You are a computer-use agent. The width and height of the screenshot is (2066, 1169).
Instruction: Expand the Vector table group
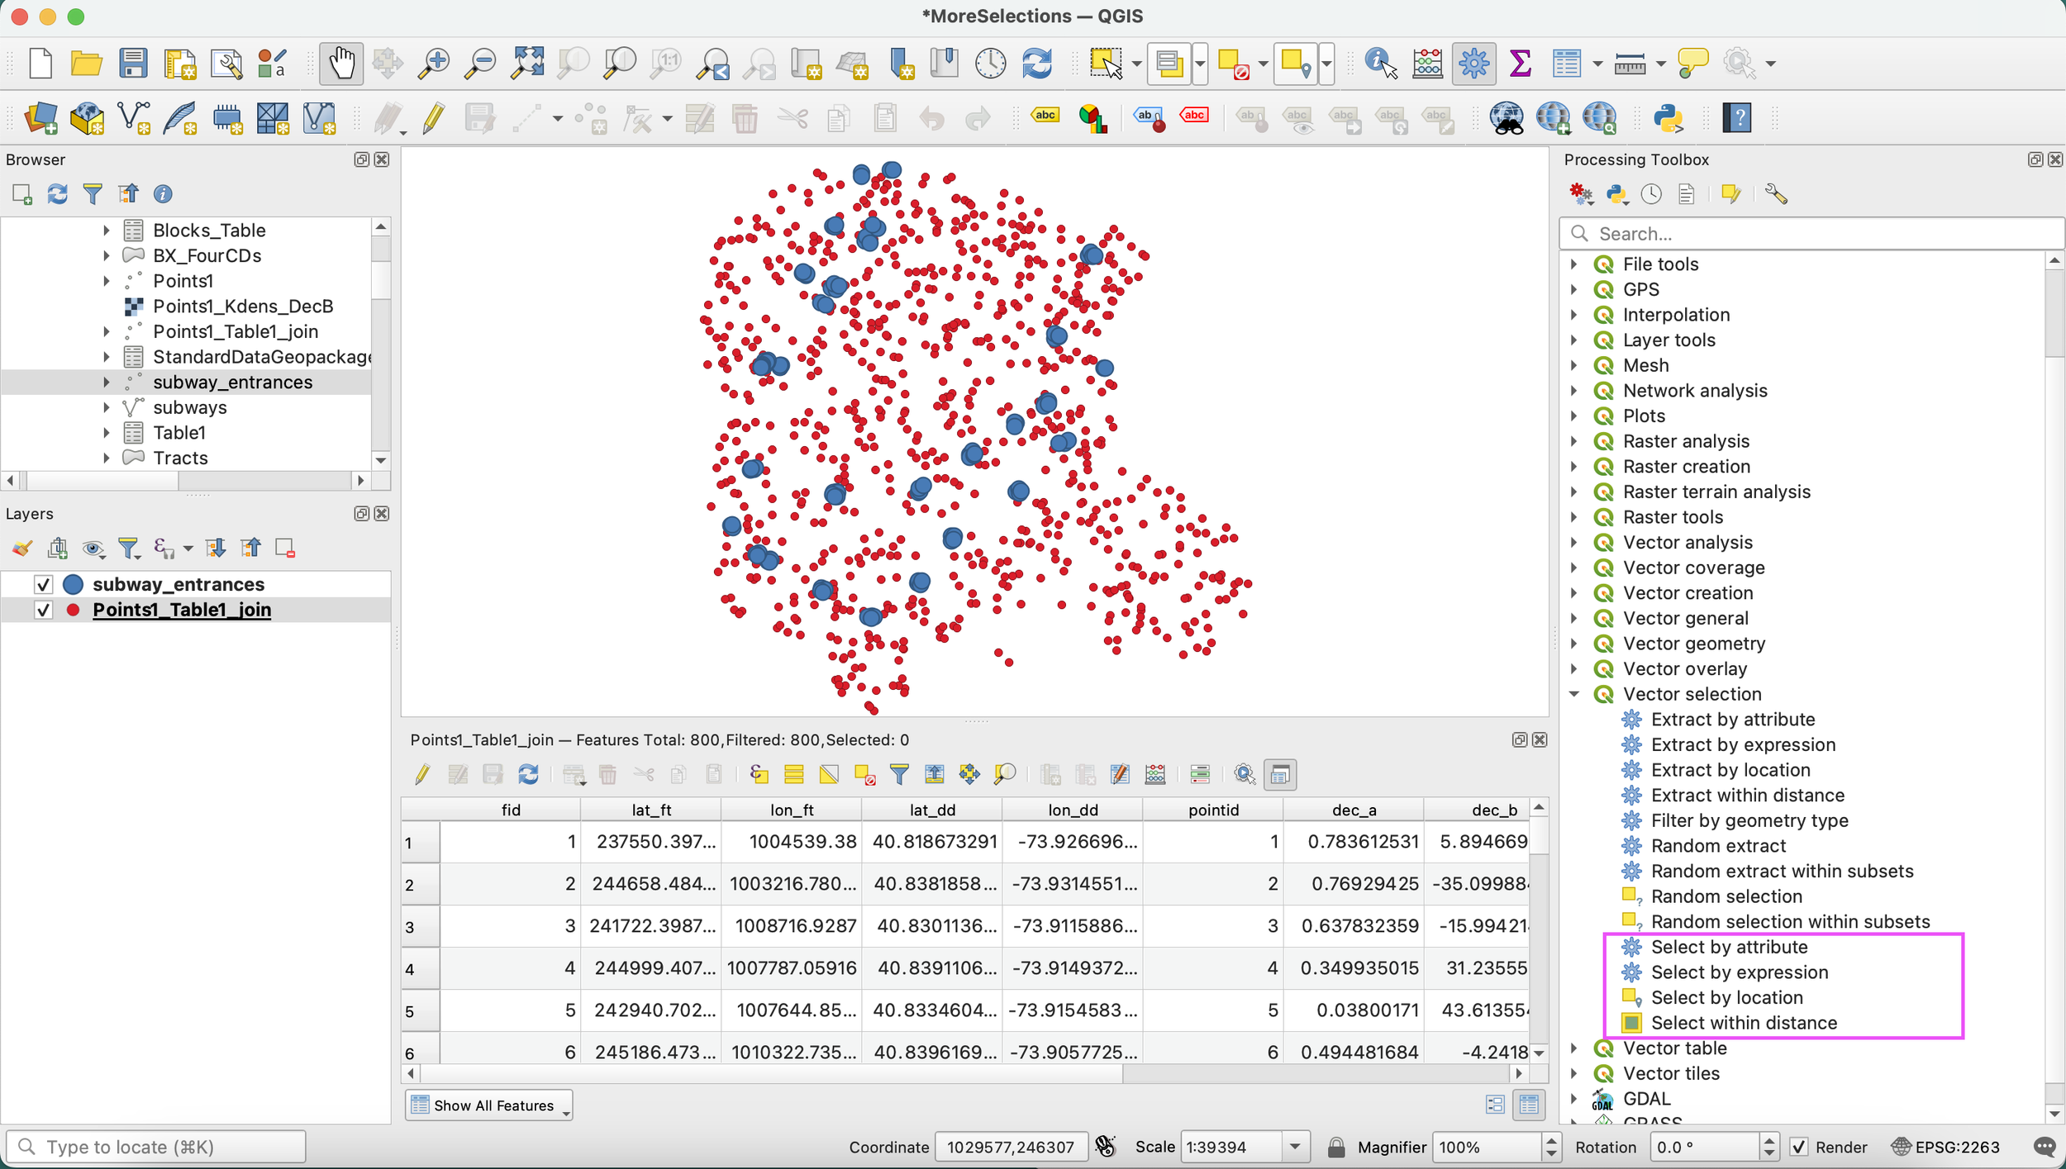pyautogui.click(x=1573, y=1048)
